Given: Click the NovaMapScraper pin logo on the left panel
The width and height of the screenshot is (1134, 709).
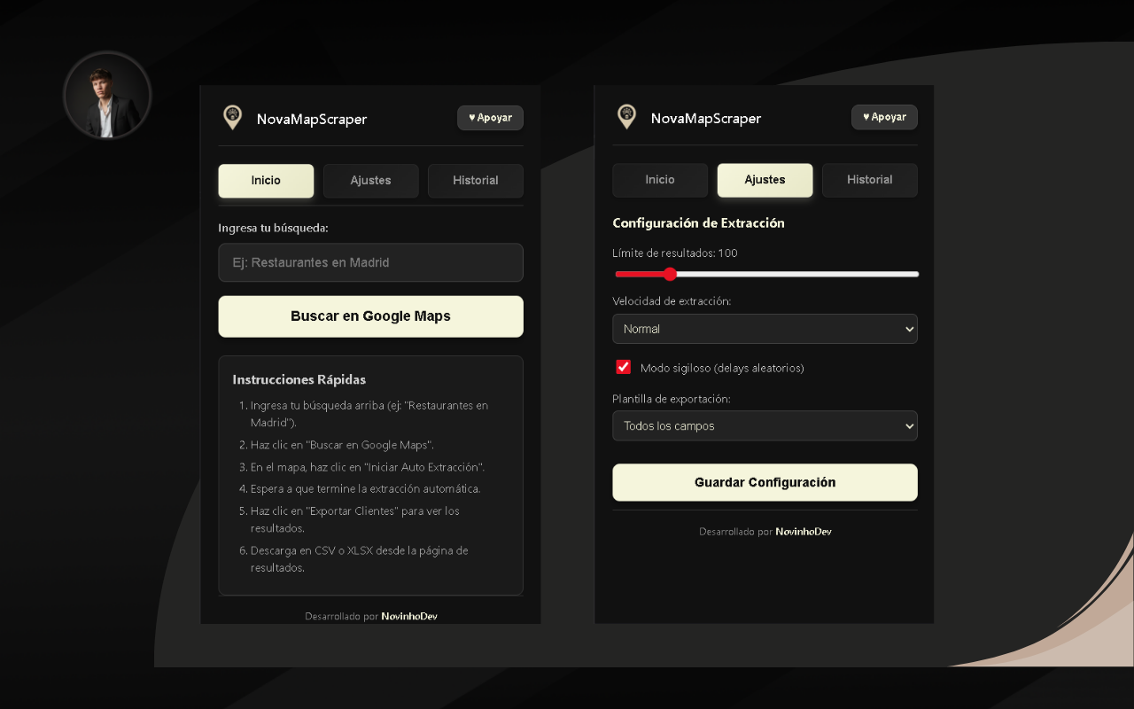Looking at the screenshot, I should coord(232,117).
